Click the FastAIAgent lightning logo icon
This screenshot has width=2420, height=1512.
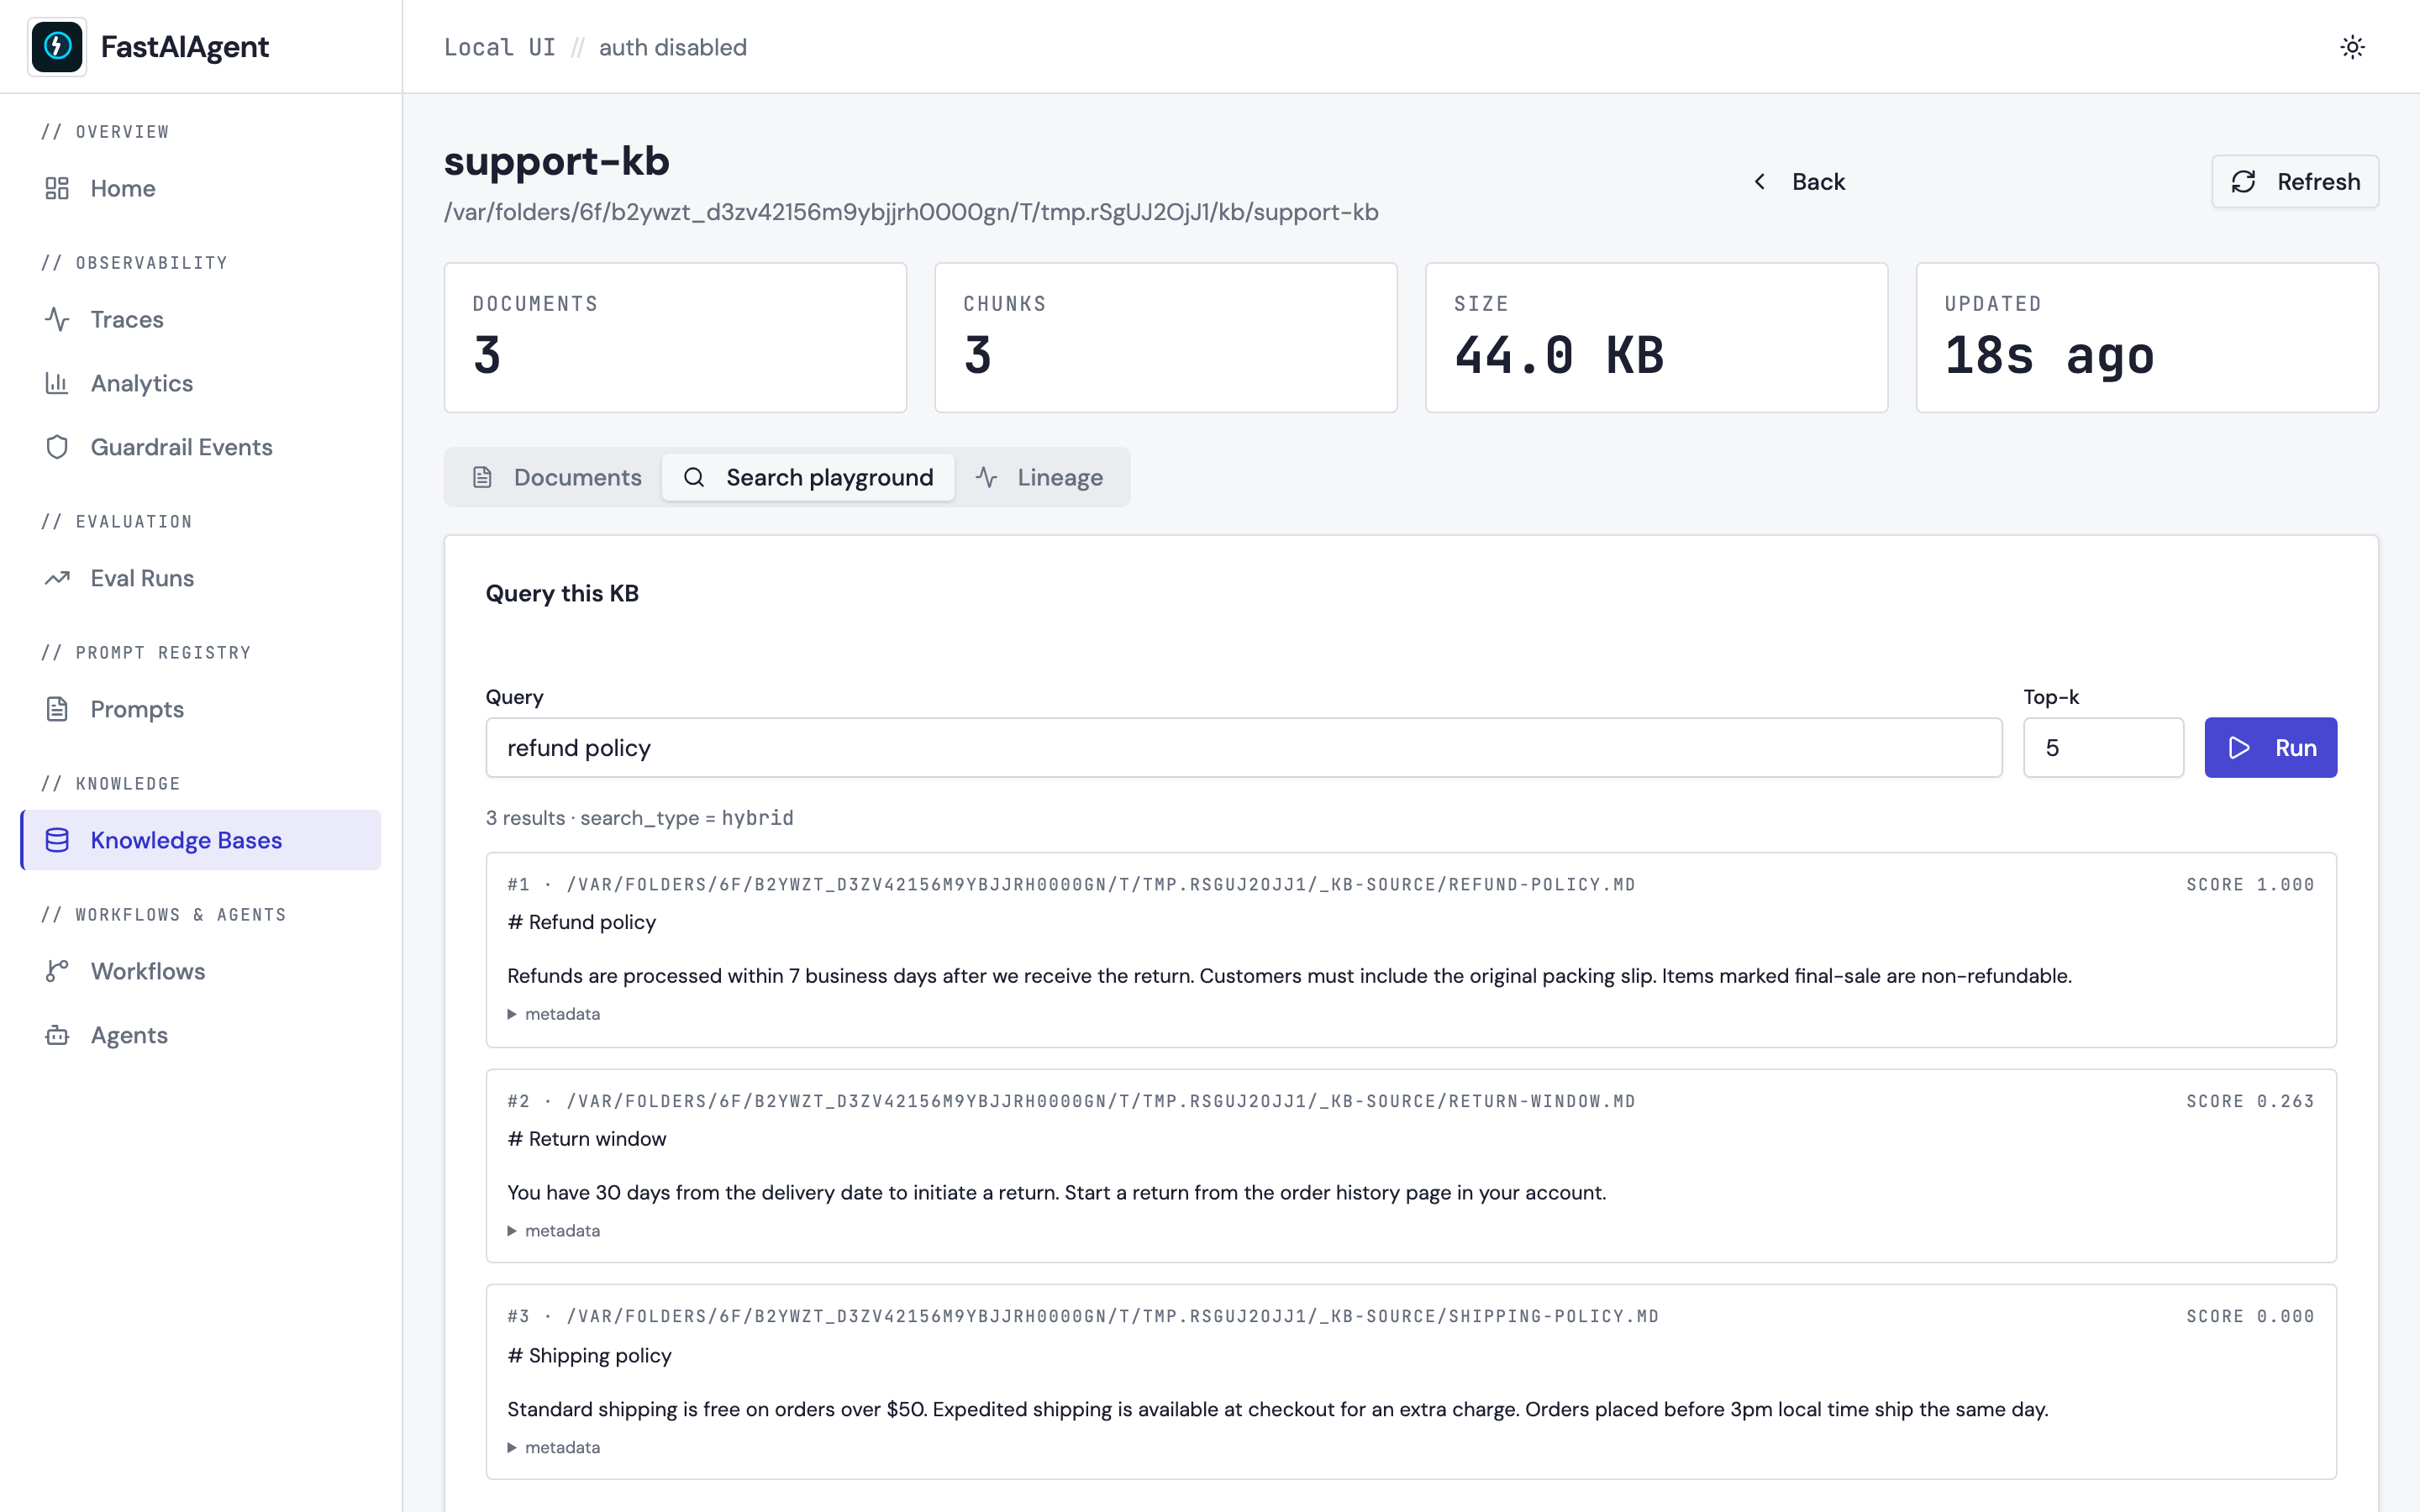click(x=57, y=46)
